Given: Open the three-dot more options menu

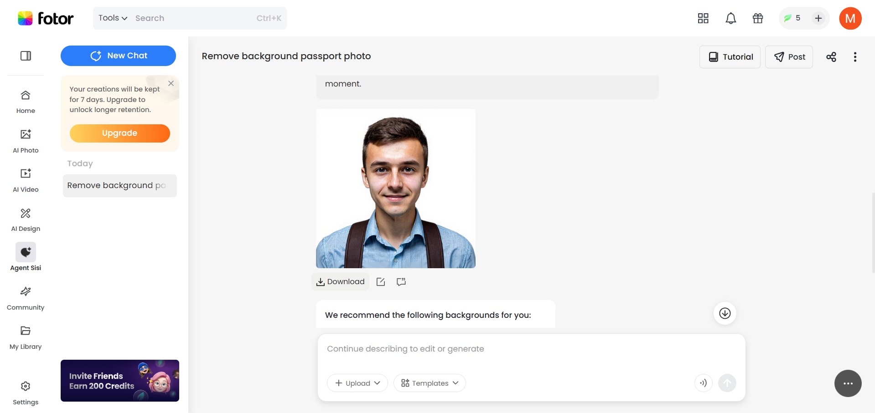Looking at the screenshot, I should 855,57.
